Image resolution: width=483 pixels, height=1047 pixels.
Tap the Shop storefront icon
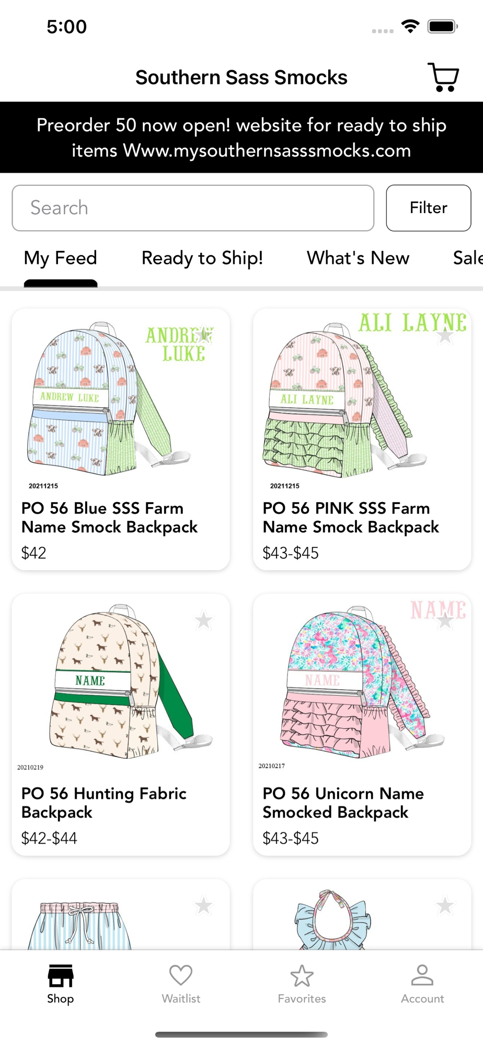click(x=61, y=976)
